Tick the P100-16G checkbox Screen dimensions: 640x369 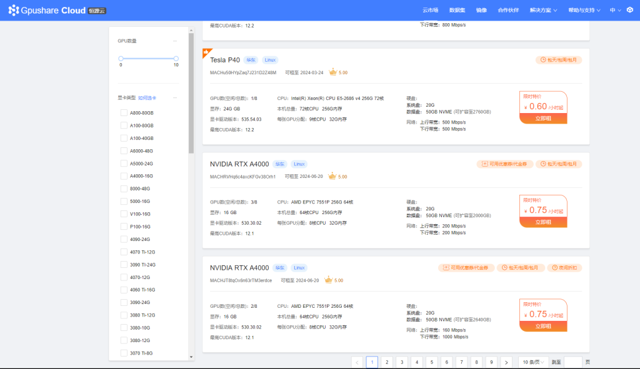(124, 227)
